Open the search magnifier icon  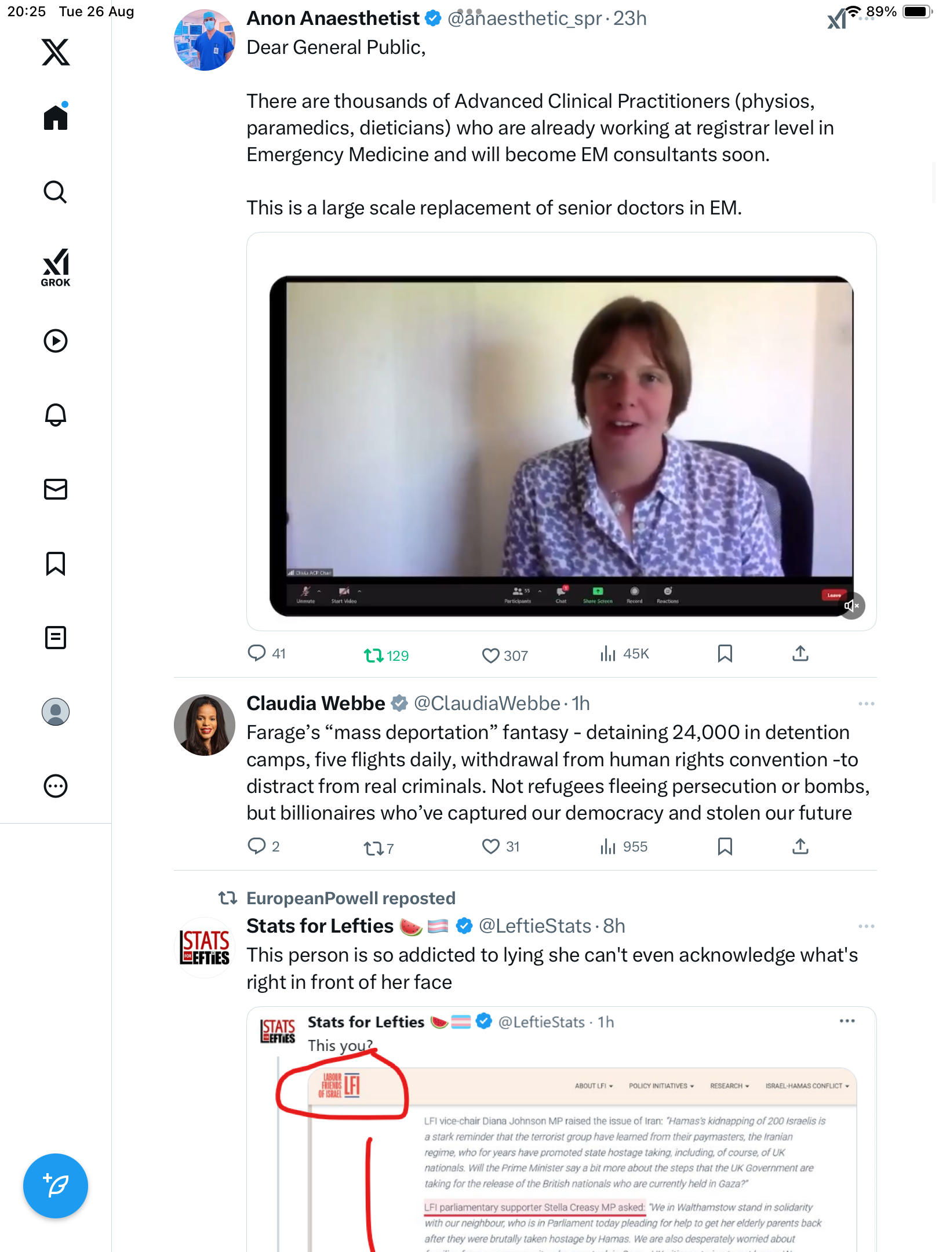(x=56, y=192)
